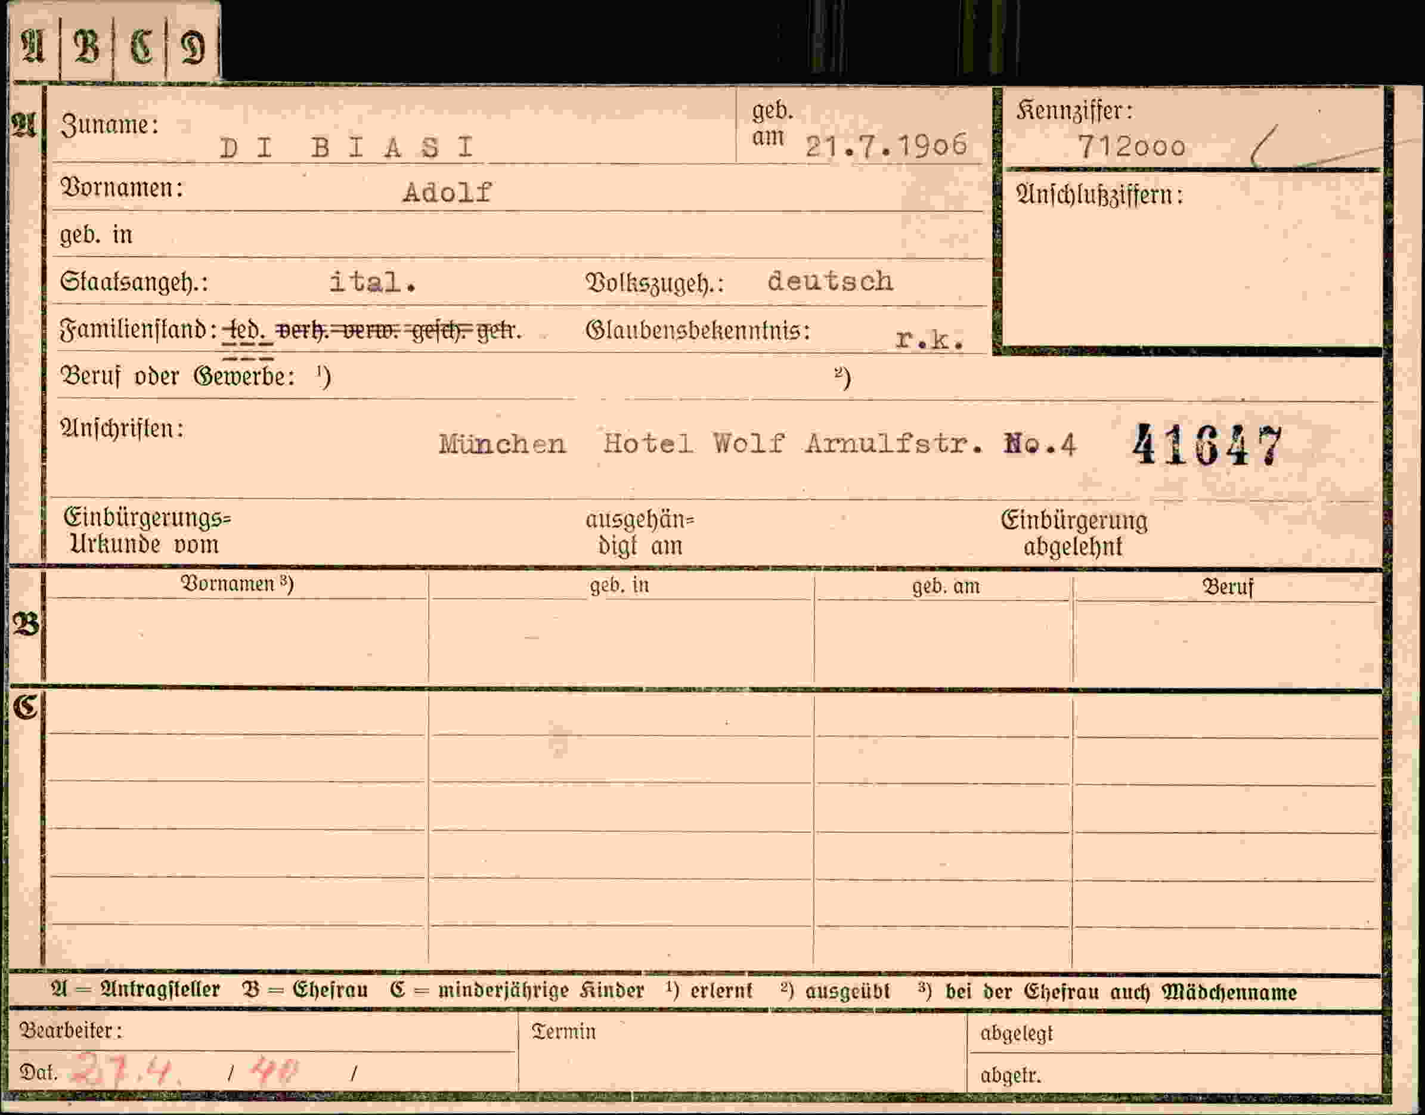The height and width of the screenshot is (1115, 1425).
Task: Click the footnote '2) ausgeübt'
Action: (x=835, y=992)
